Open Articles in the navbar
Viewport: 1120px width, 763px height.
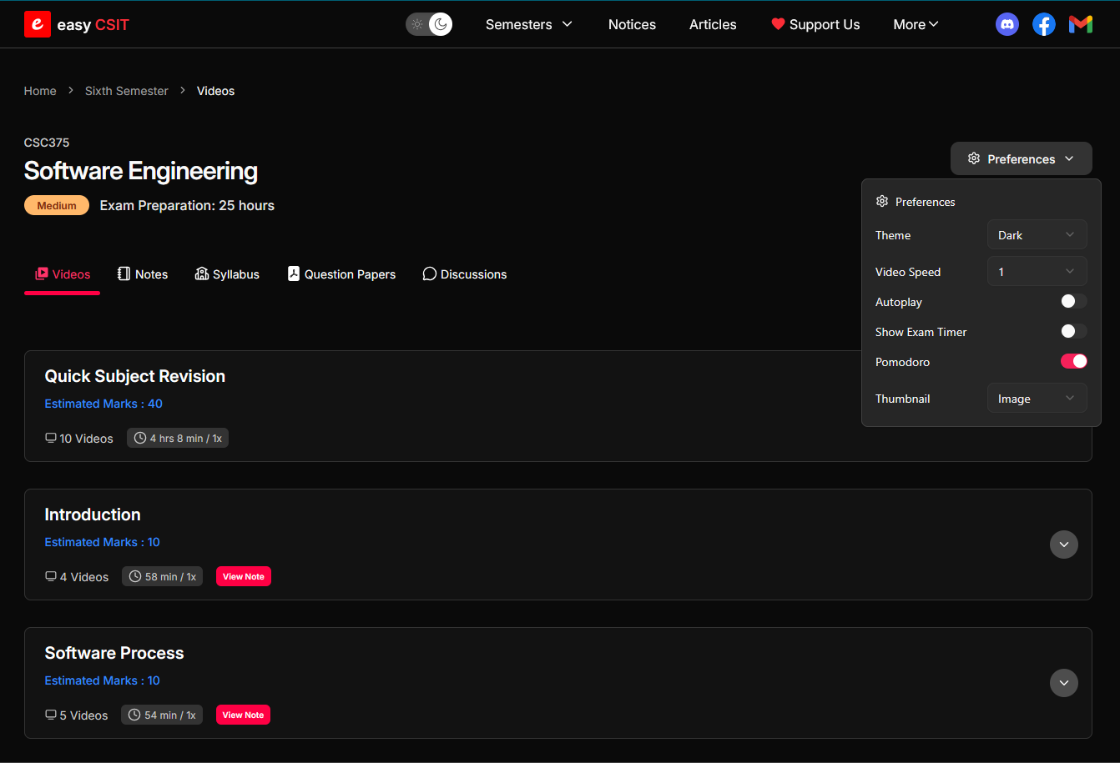coord(713,24)
